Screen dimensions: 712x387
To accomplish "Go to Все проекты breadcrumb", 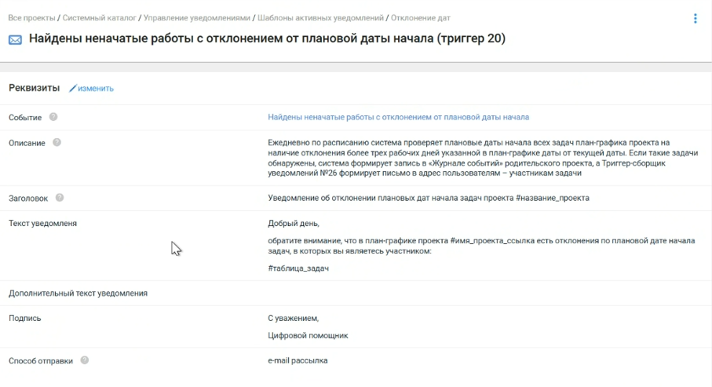I will (30, 17).
